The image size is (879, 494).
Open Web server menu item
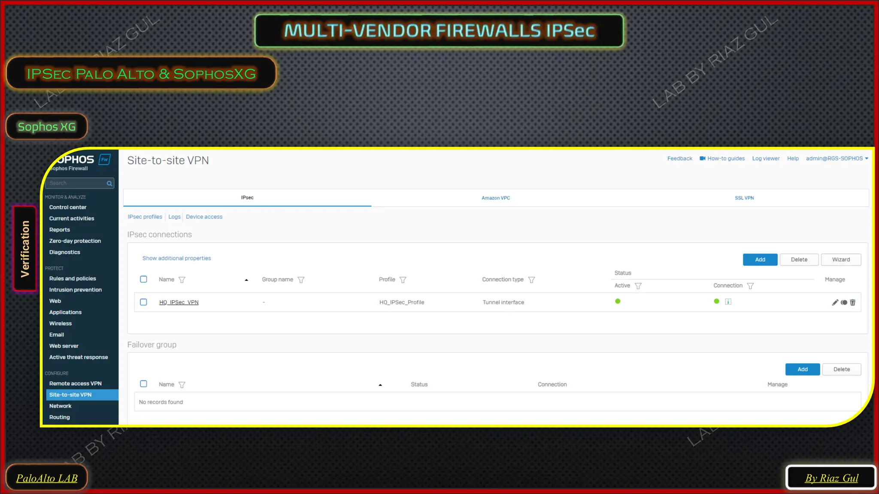[64, 346]
